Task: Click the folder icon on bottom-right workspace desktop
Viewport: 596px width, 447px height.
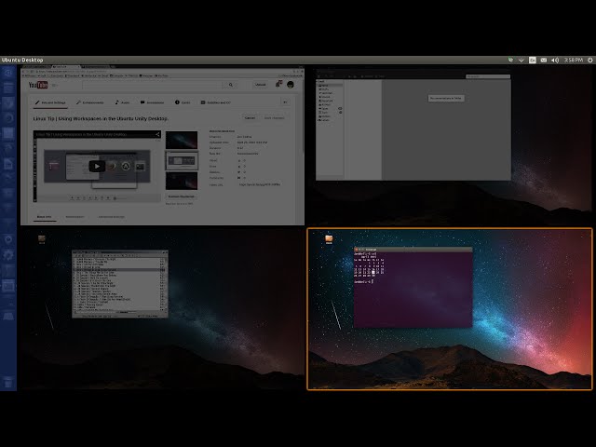Action: click(x=329, y=239)
